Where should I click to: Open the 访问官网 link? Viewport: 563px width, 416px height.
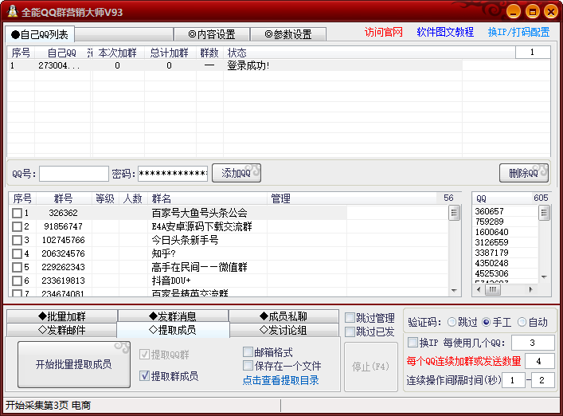384,33
